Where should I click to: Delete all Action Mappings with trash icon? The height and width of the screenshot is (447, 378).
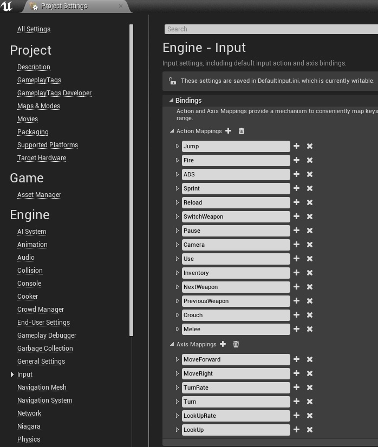pos(242,131)
